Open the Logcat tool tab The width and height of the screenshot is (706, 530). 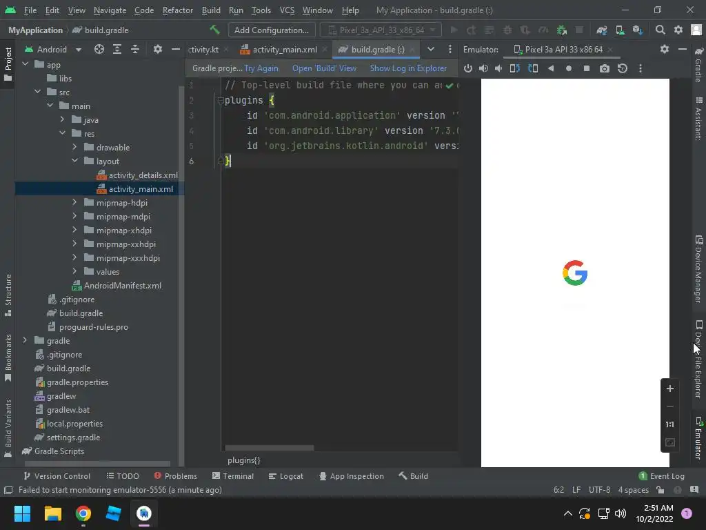285,476
